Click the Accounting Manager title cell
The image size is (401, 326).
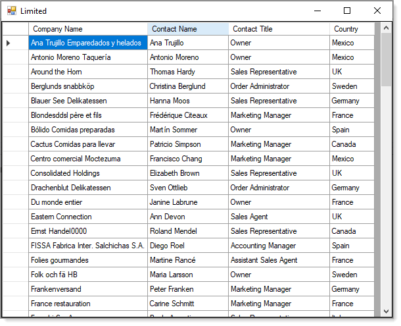click(x=279, y=246)
